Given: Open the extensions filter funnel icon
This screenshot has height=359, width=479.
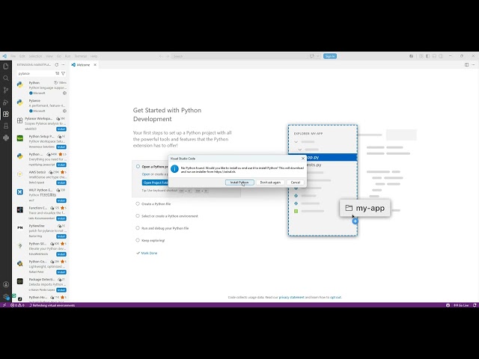Looking at the screenshot, I should click(x=63, y=73).
